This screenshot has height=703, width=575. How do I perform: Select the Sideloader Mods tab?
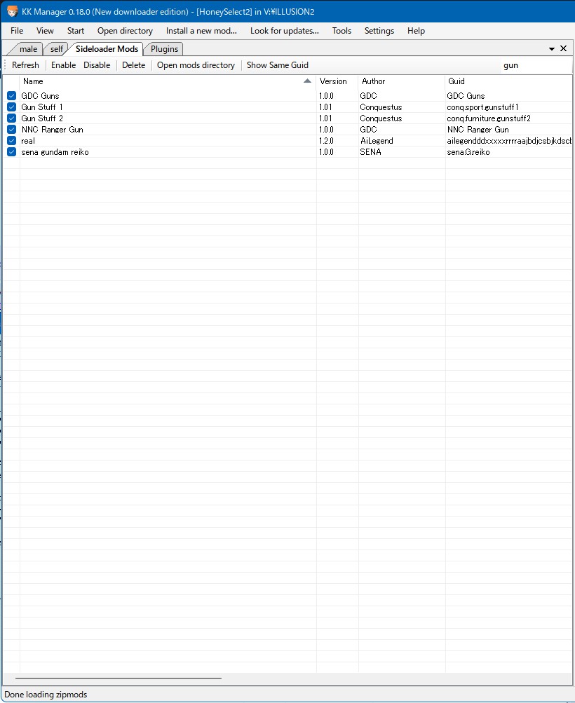click(x=107, y=48)
